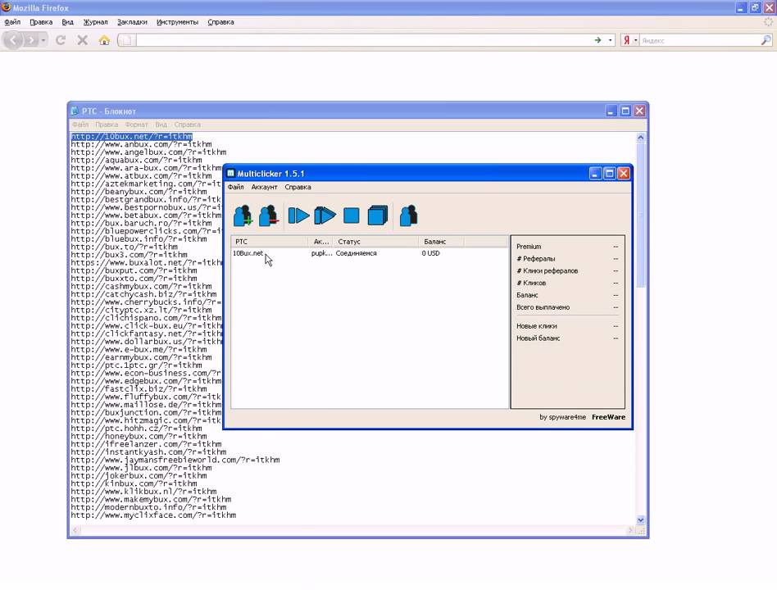The height and width of the screenshot is (590, 777).
Task: Open Вид menu in Notepad window
Action: (161, 125)
